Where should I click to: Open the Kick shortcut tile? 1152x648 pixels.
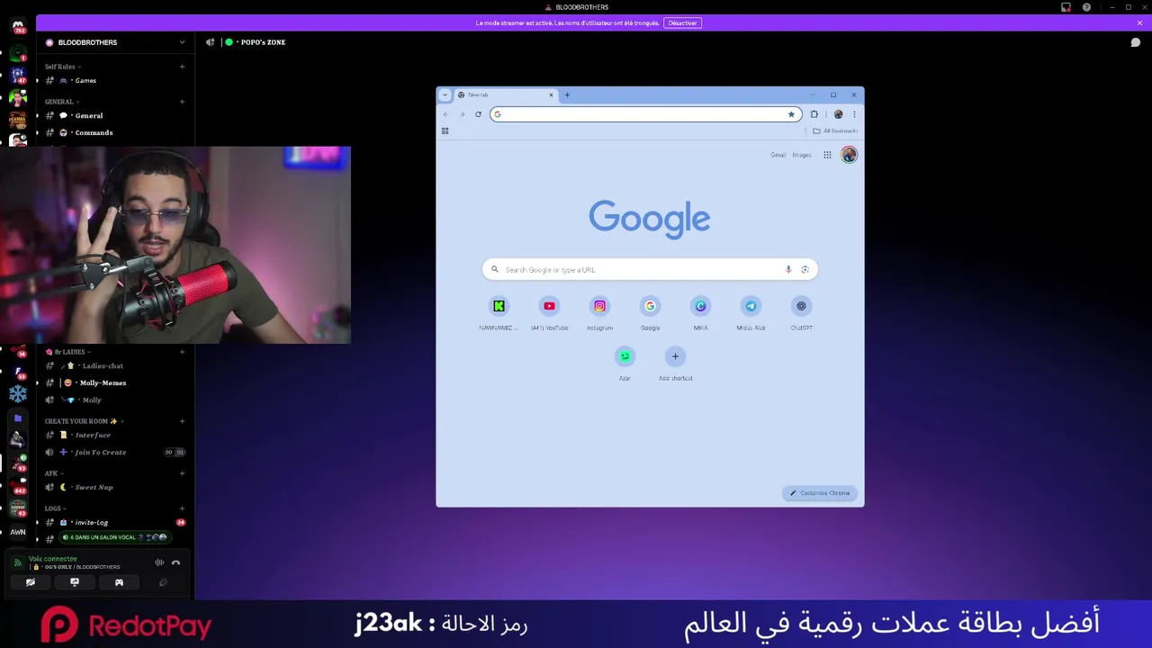pyautogui.click(x=499, y=312)
